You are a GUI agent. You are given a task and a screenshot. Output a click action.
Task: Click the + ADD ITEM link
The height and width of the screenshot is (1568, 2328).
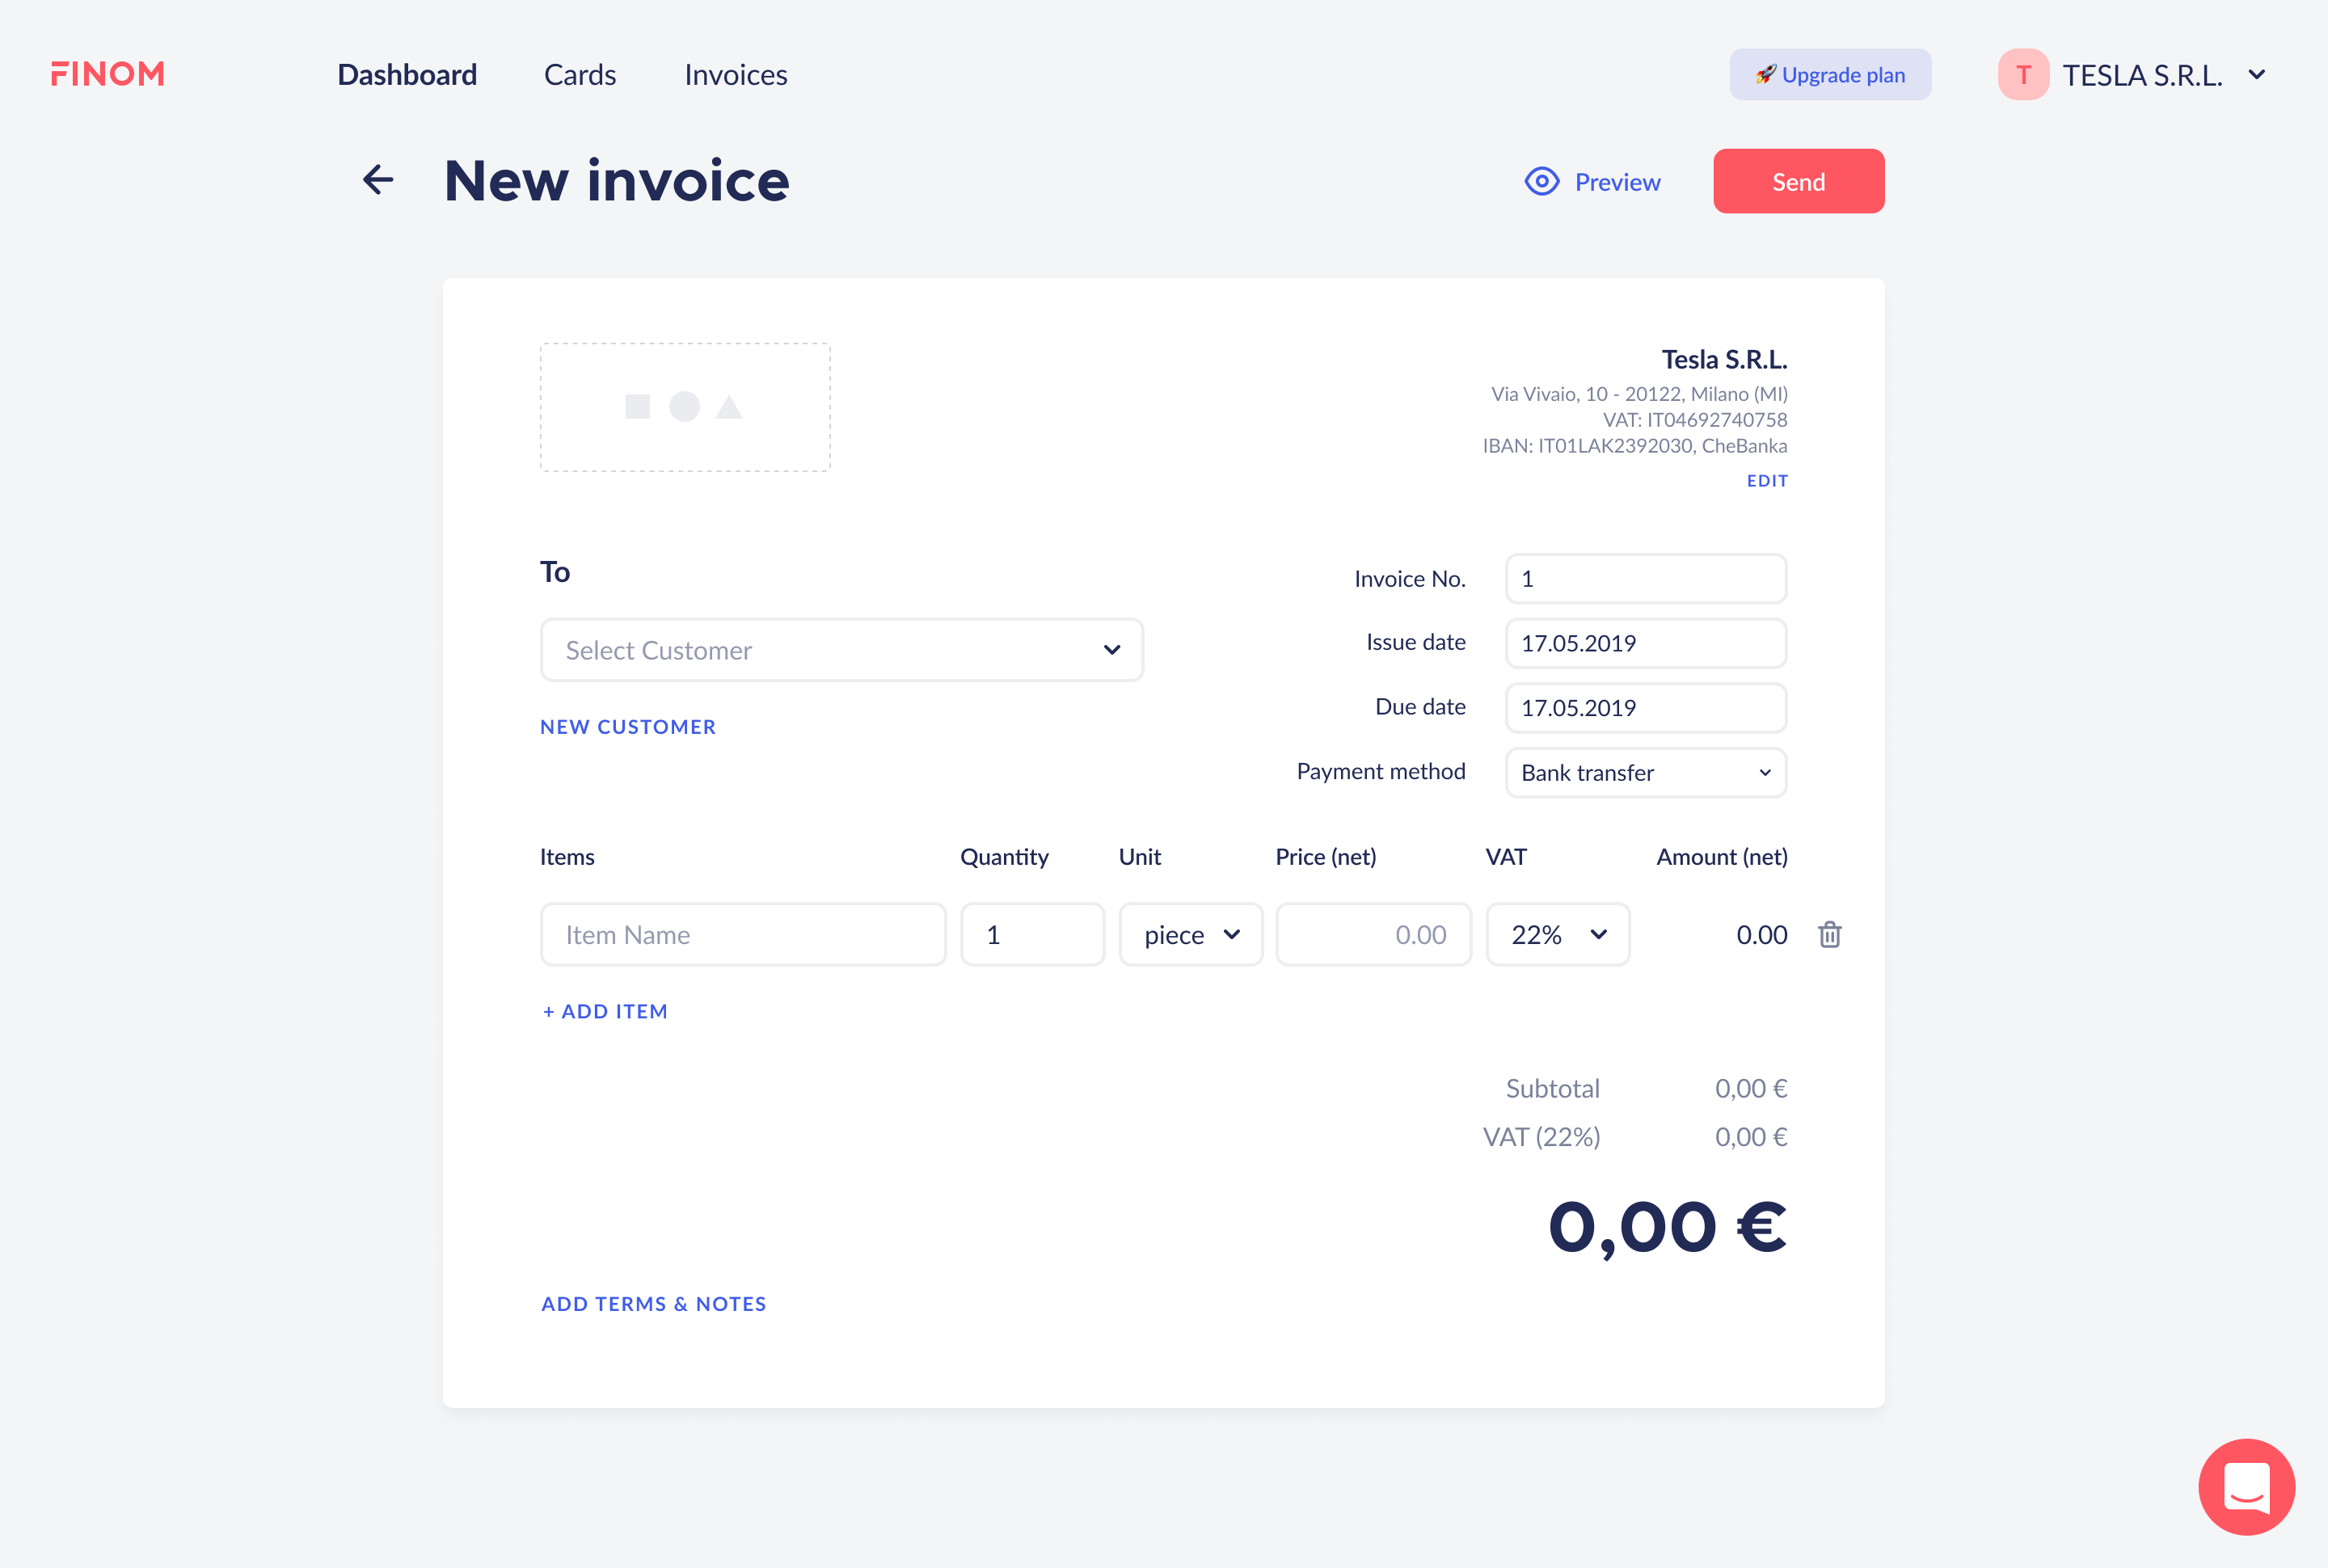pos(605,1010)
